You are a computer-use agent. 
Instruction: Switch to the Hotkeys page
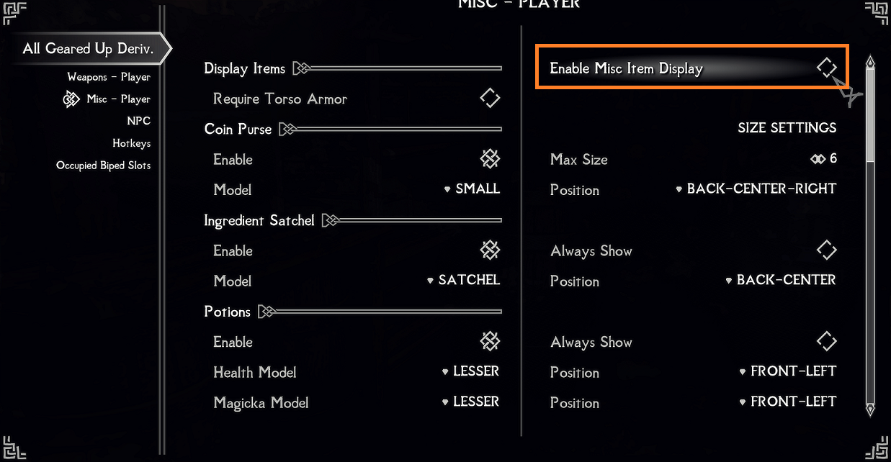coord(132,143)
